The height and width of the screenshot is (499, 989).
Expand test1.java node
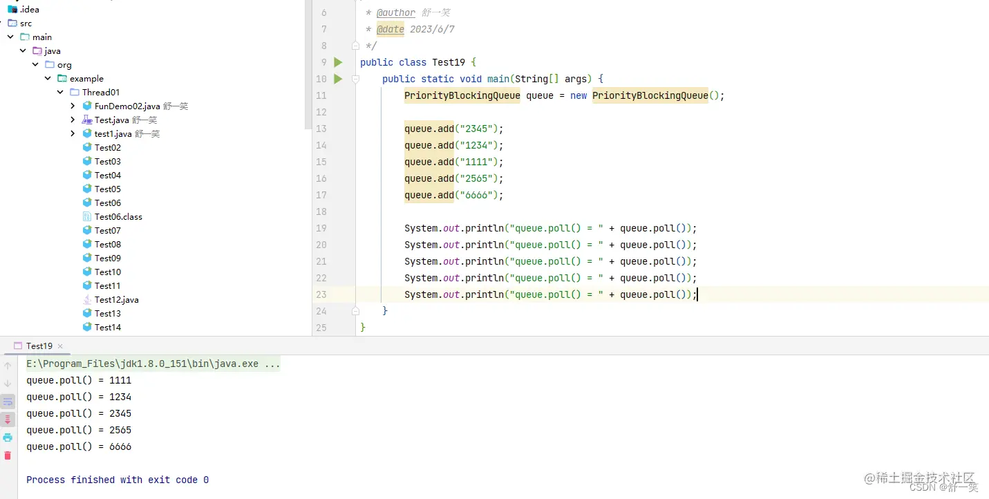(73, 133)
